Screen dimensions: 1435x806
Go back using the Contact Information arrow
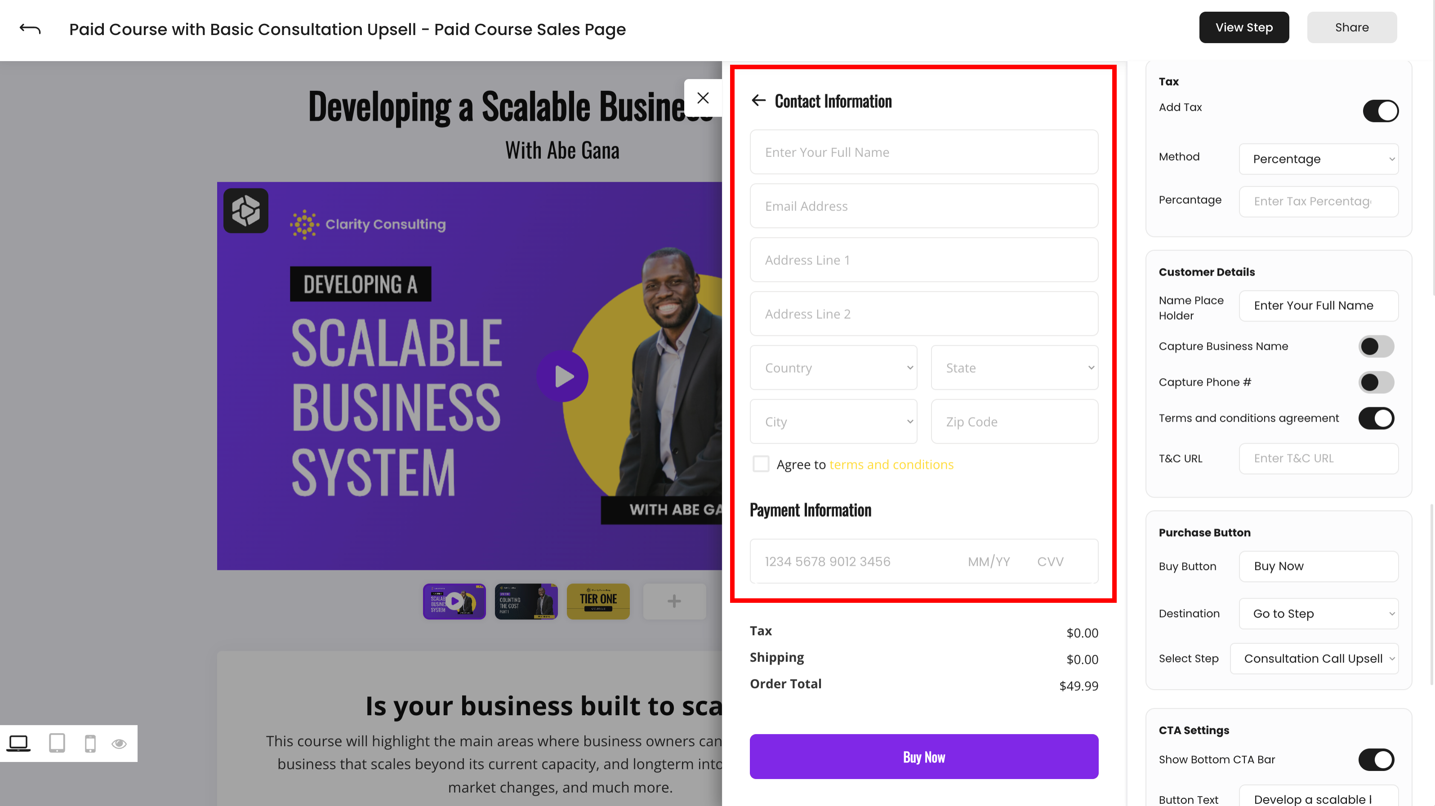[759, 101]
